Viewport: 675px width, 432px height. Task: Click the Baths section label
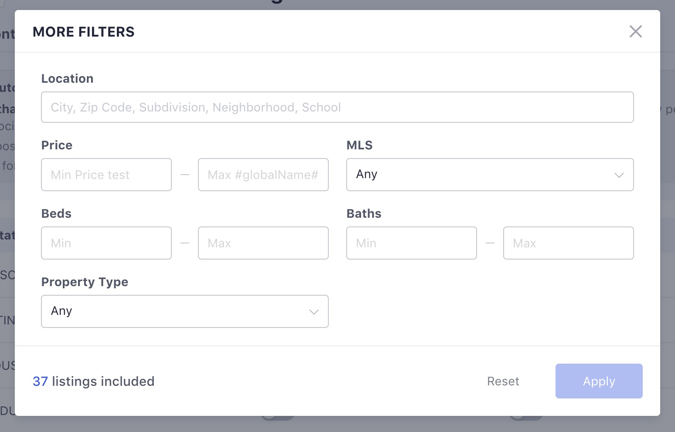pos(364,213)
